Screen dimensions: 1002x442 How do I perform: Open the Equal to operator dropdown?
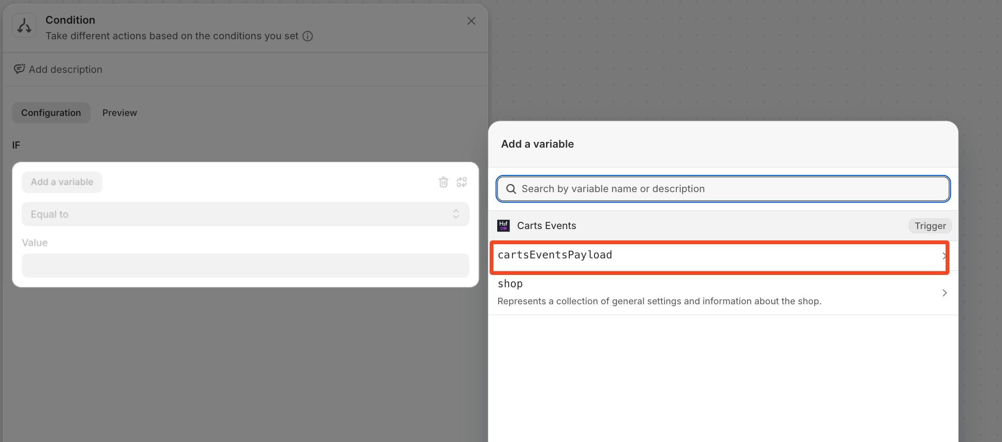[x=245, y=214]
